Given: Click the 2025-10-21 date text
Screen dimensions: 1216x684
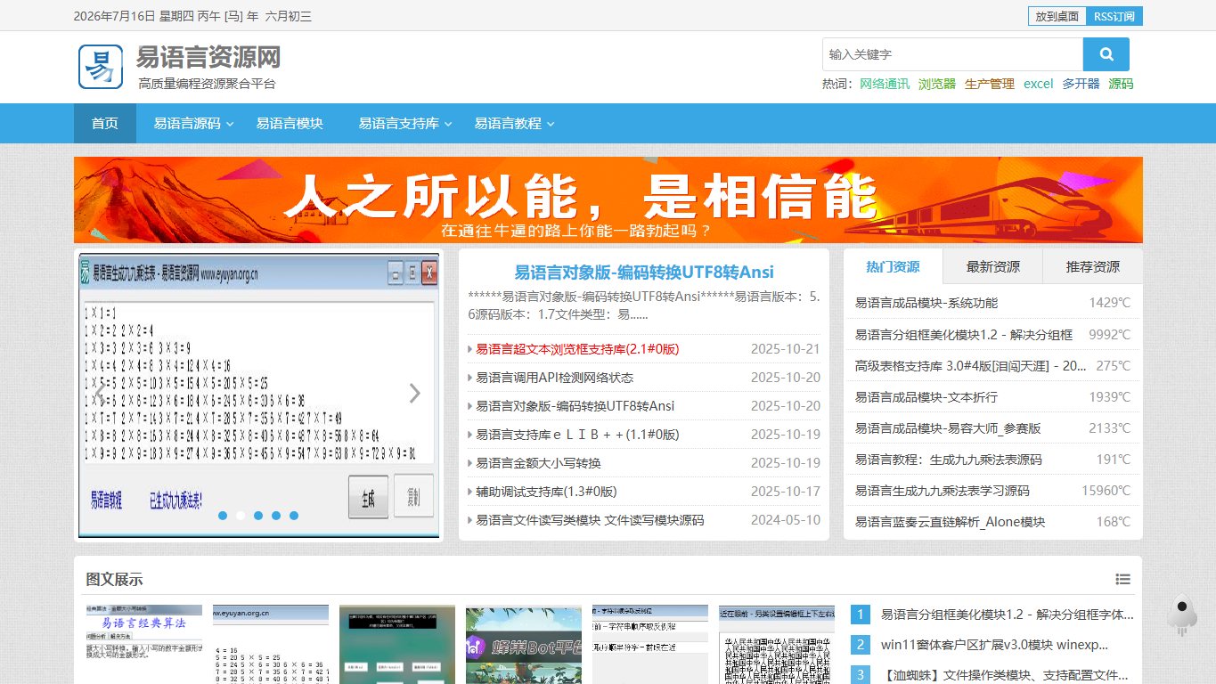Looking at the screenshot, I should coord(785,349).
